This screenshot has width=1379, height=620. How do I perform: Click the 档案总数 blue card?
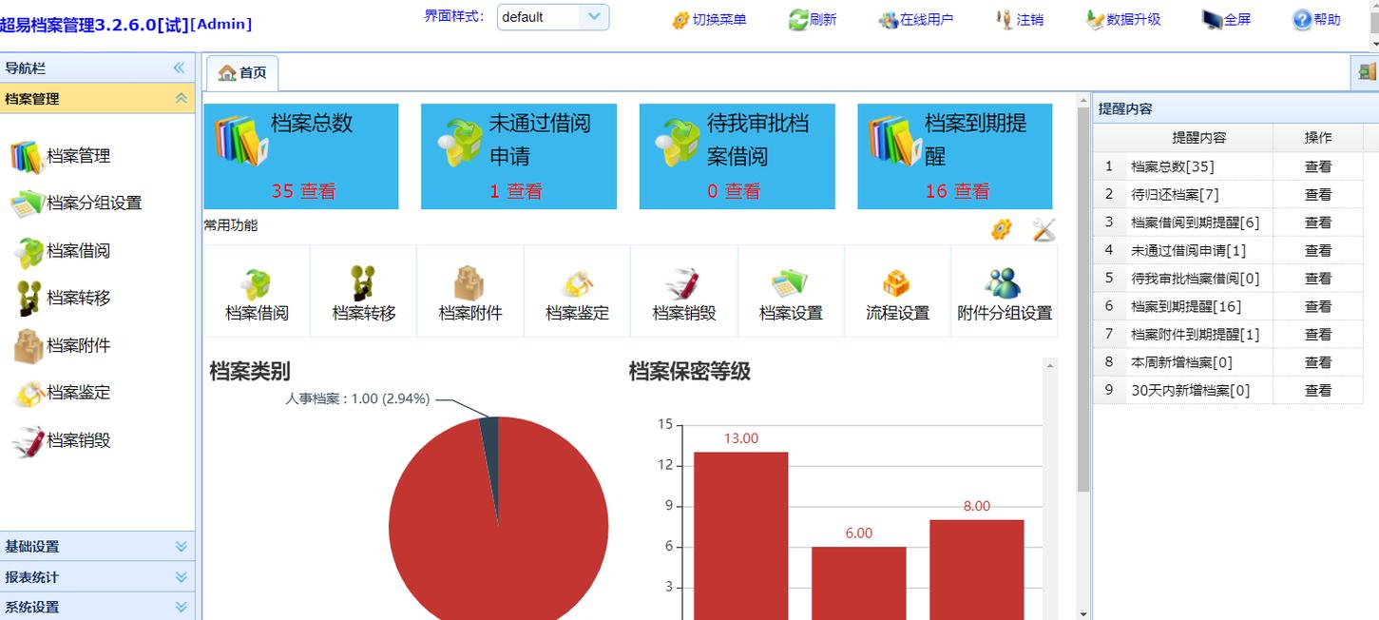(301, 156)
